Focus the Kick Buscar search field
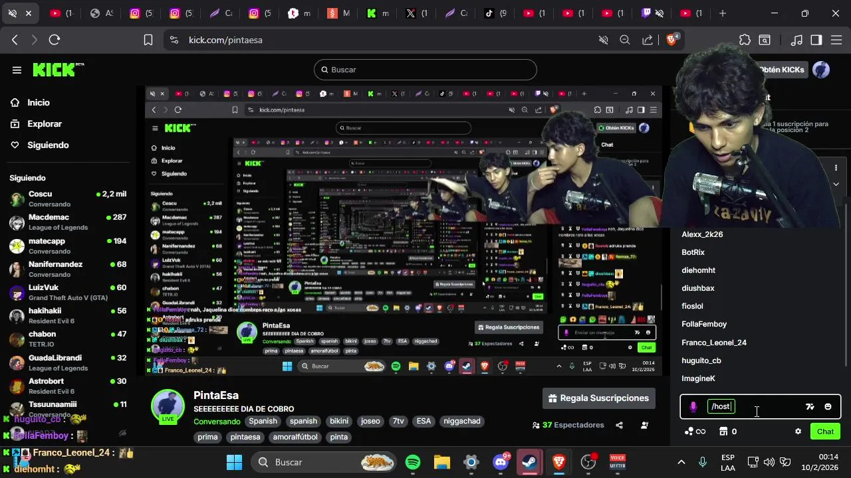 pos(425,70)
